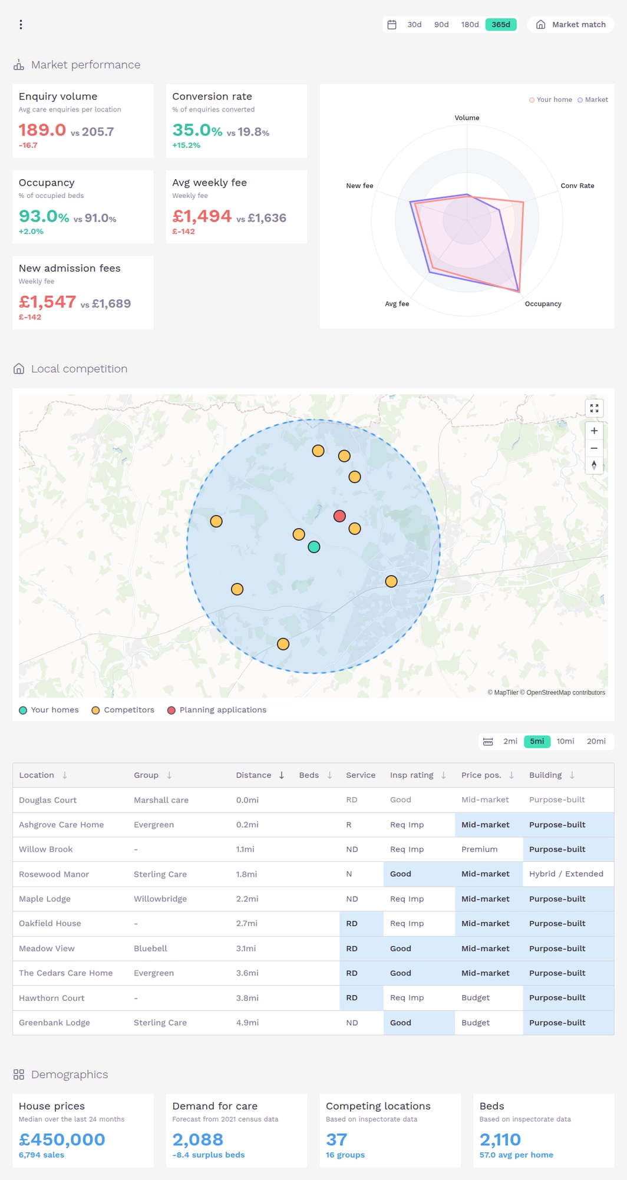Set radius to 10mi

pyautogui.click(x=565, y=741)
